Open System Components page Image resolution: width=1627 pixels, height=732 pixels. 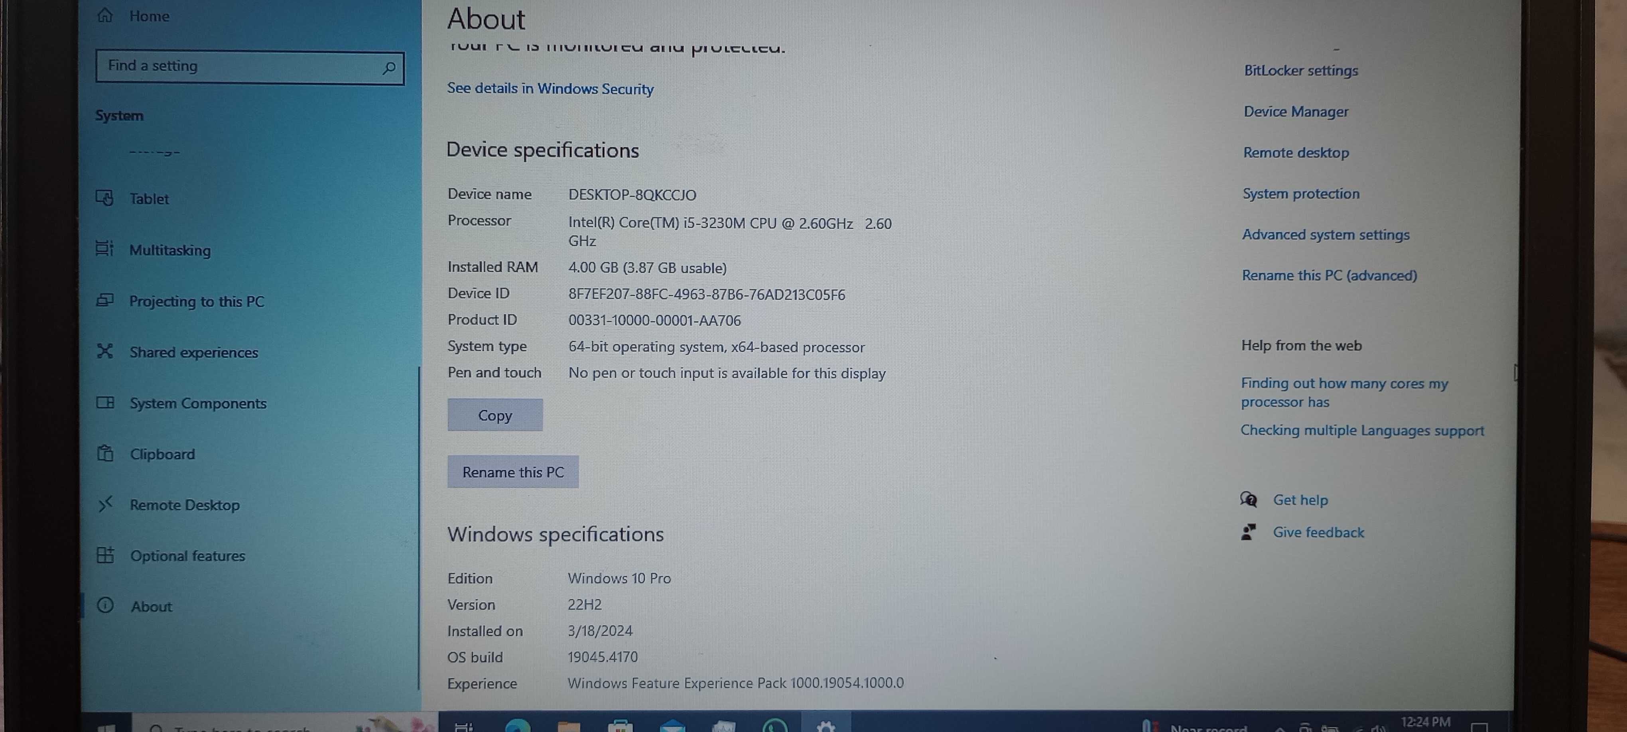pyautogui.click(x=198, y=403)
